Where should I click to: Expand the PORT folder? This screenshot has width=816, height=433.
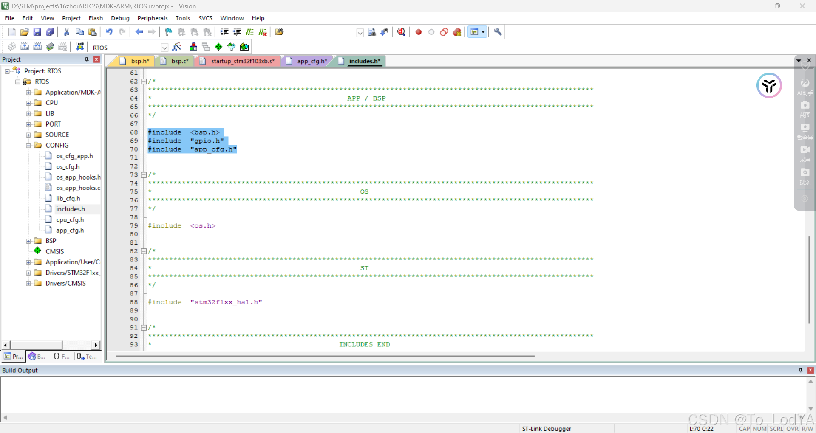pos(28,124)
